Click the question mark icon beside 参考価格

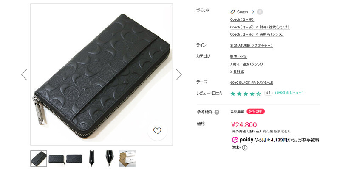click(217, 112)
